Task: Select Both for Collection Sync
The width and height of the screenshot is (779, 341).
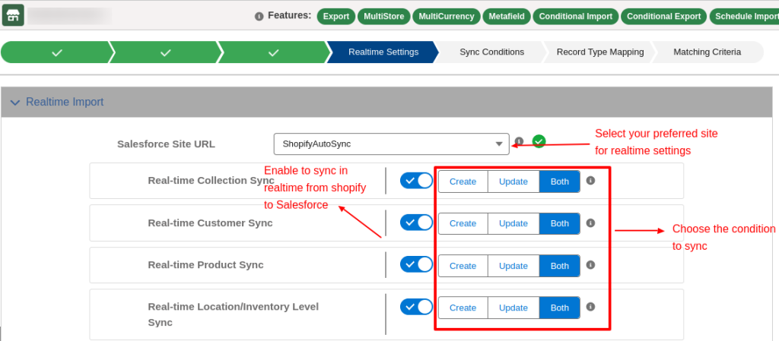Action: click(560, 182)
